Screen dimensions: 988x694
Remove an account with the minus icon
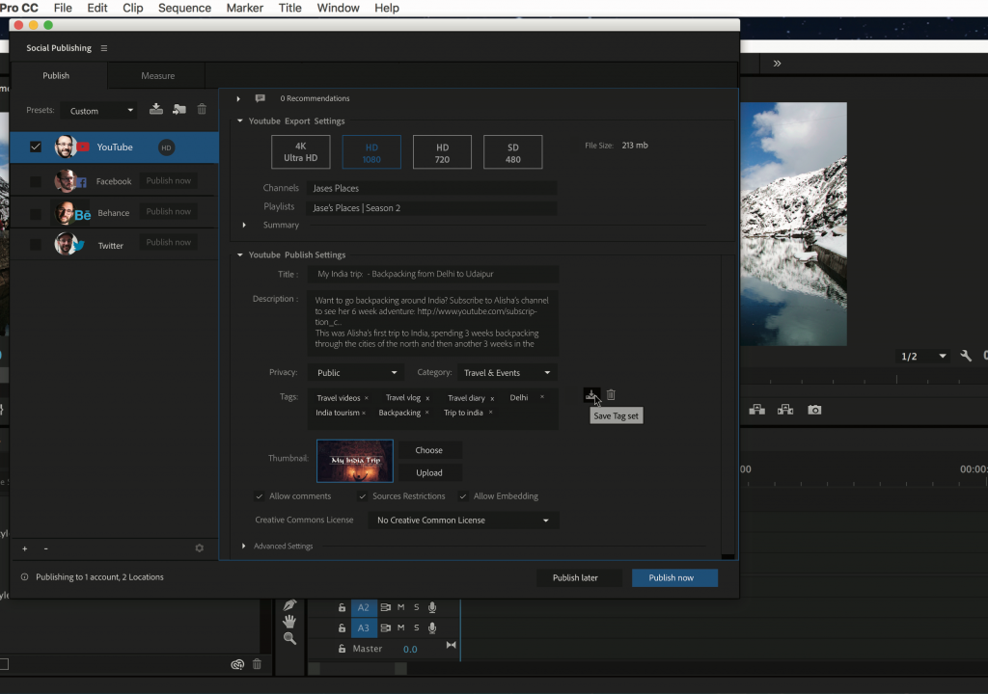tap(45, 548)
